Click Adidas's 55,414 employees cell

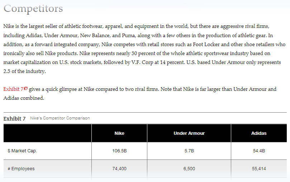click(259, 168)
